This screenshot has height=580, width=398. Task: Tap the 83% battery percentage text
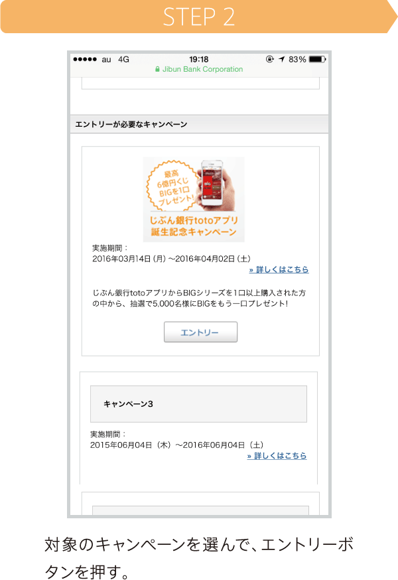click(x=297, y=60)
